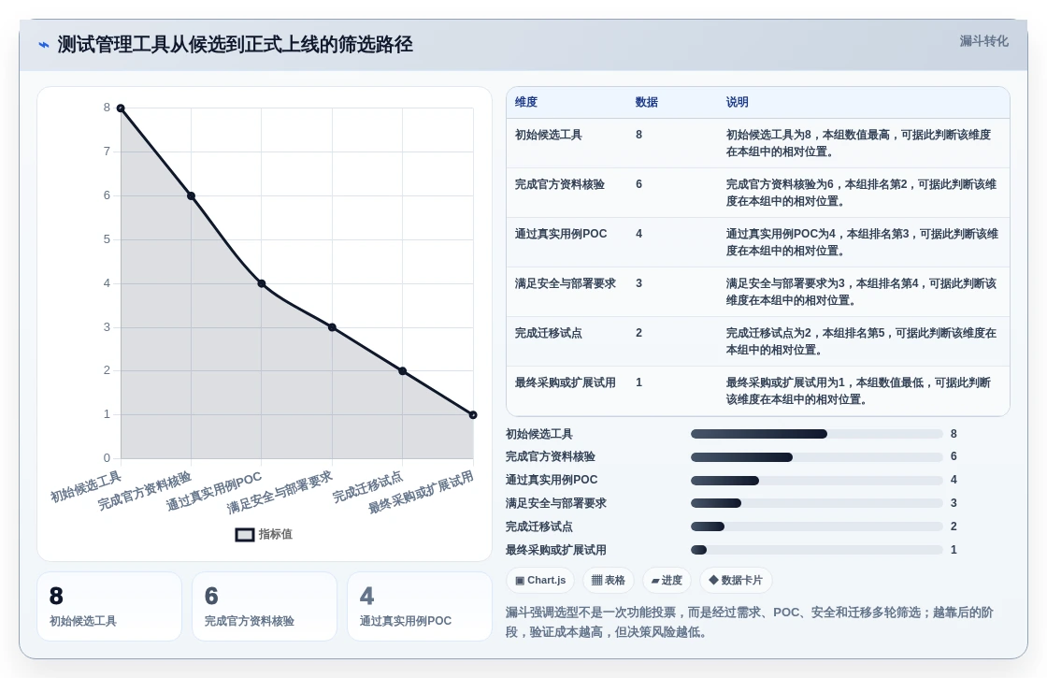Click the progress bar for 完成官方资料核验
Screen dimensions: 1047x678
pos(817,457)
